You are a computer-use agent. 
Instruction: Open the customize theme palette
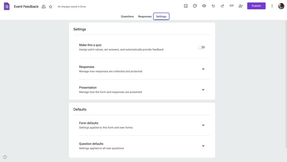pyautogui.click(x=195, y=6)
